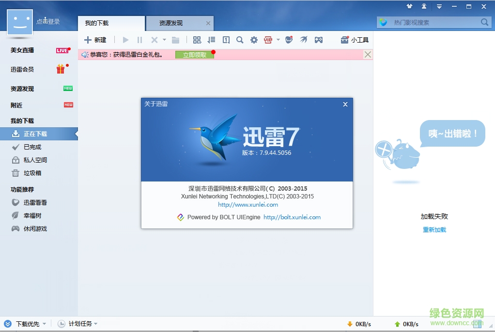Click the sort order icon on toolbar
The width and height of the screenshot is (495, 332).
coord(211,40)
